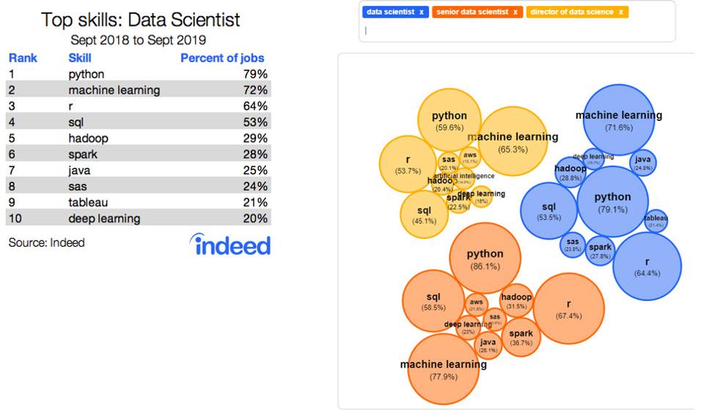This screenshot has width=703, height=419.
Task: Click the yellow r bubble at 53.7%
Action: [x=408, y=165]
